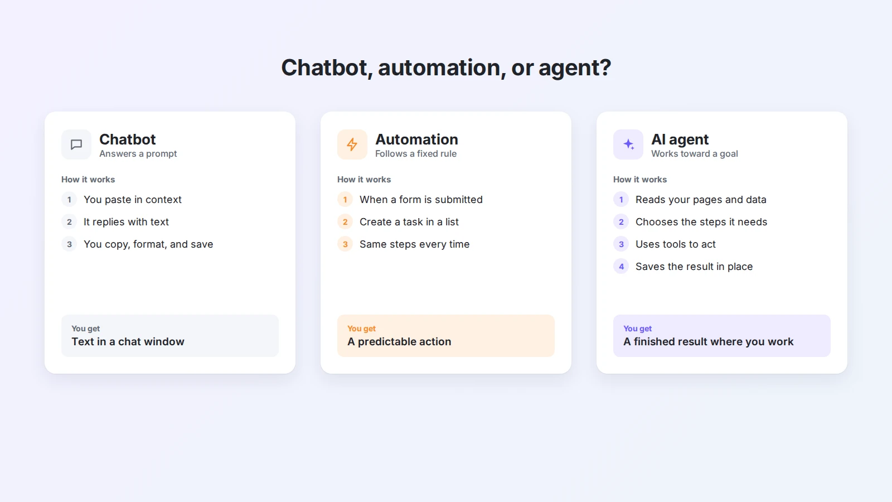Click the subtitle 'Answers a prompt'
The width and height of the screenshot is (892, 502).
pos(138,154)
